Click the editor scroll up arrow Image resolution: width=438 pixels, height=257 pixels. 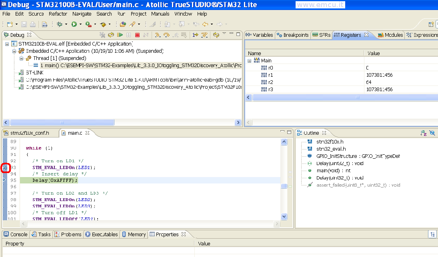point(284,142)
